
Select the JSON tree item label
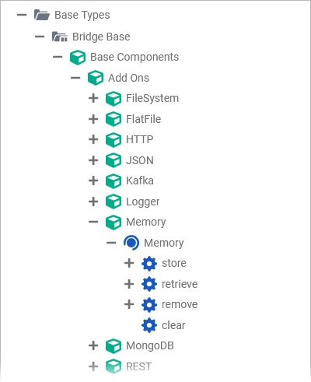coord(140,160)
